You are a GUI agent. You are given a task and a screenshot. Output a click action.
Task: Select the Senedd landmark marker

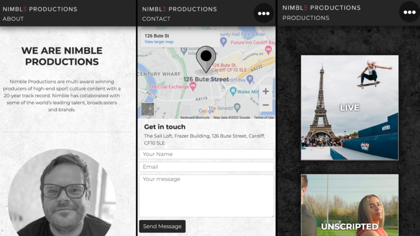[x=237, y=107]
